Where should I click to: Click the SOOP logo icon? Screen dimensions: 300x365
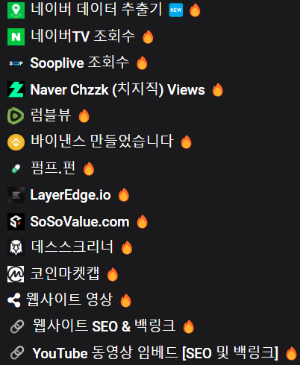point(16,63)
